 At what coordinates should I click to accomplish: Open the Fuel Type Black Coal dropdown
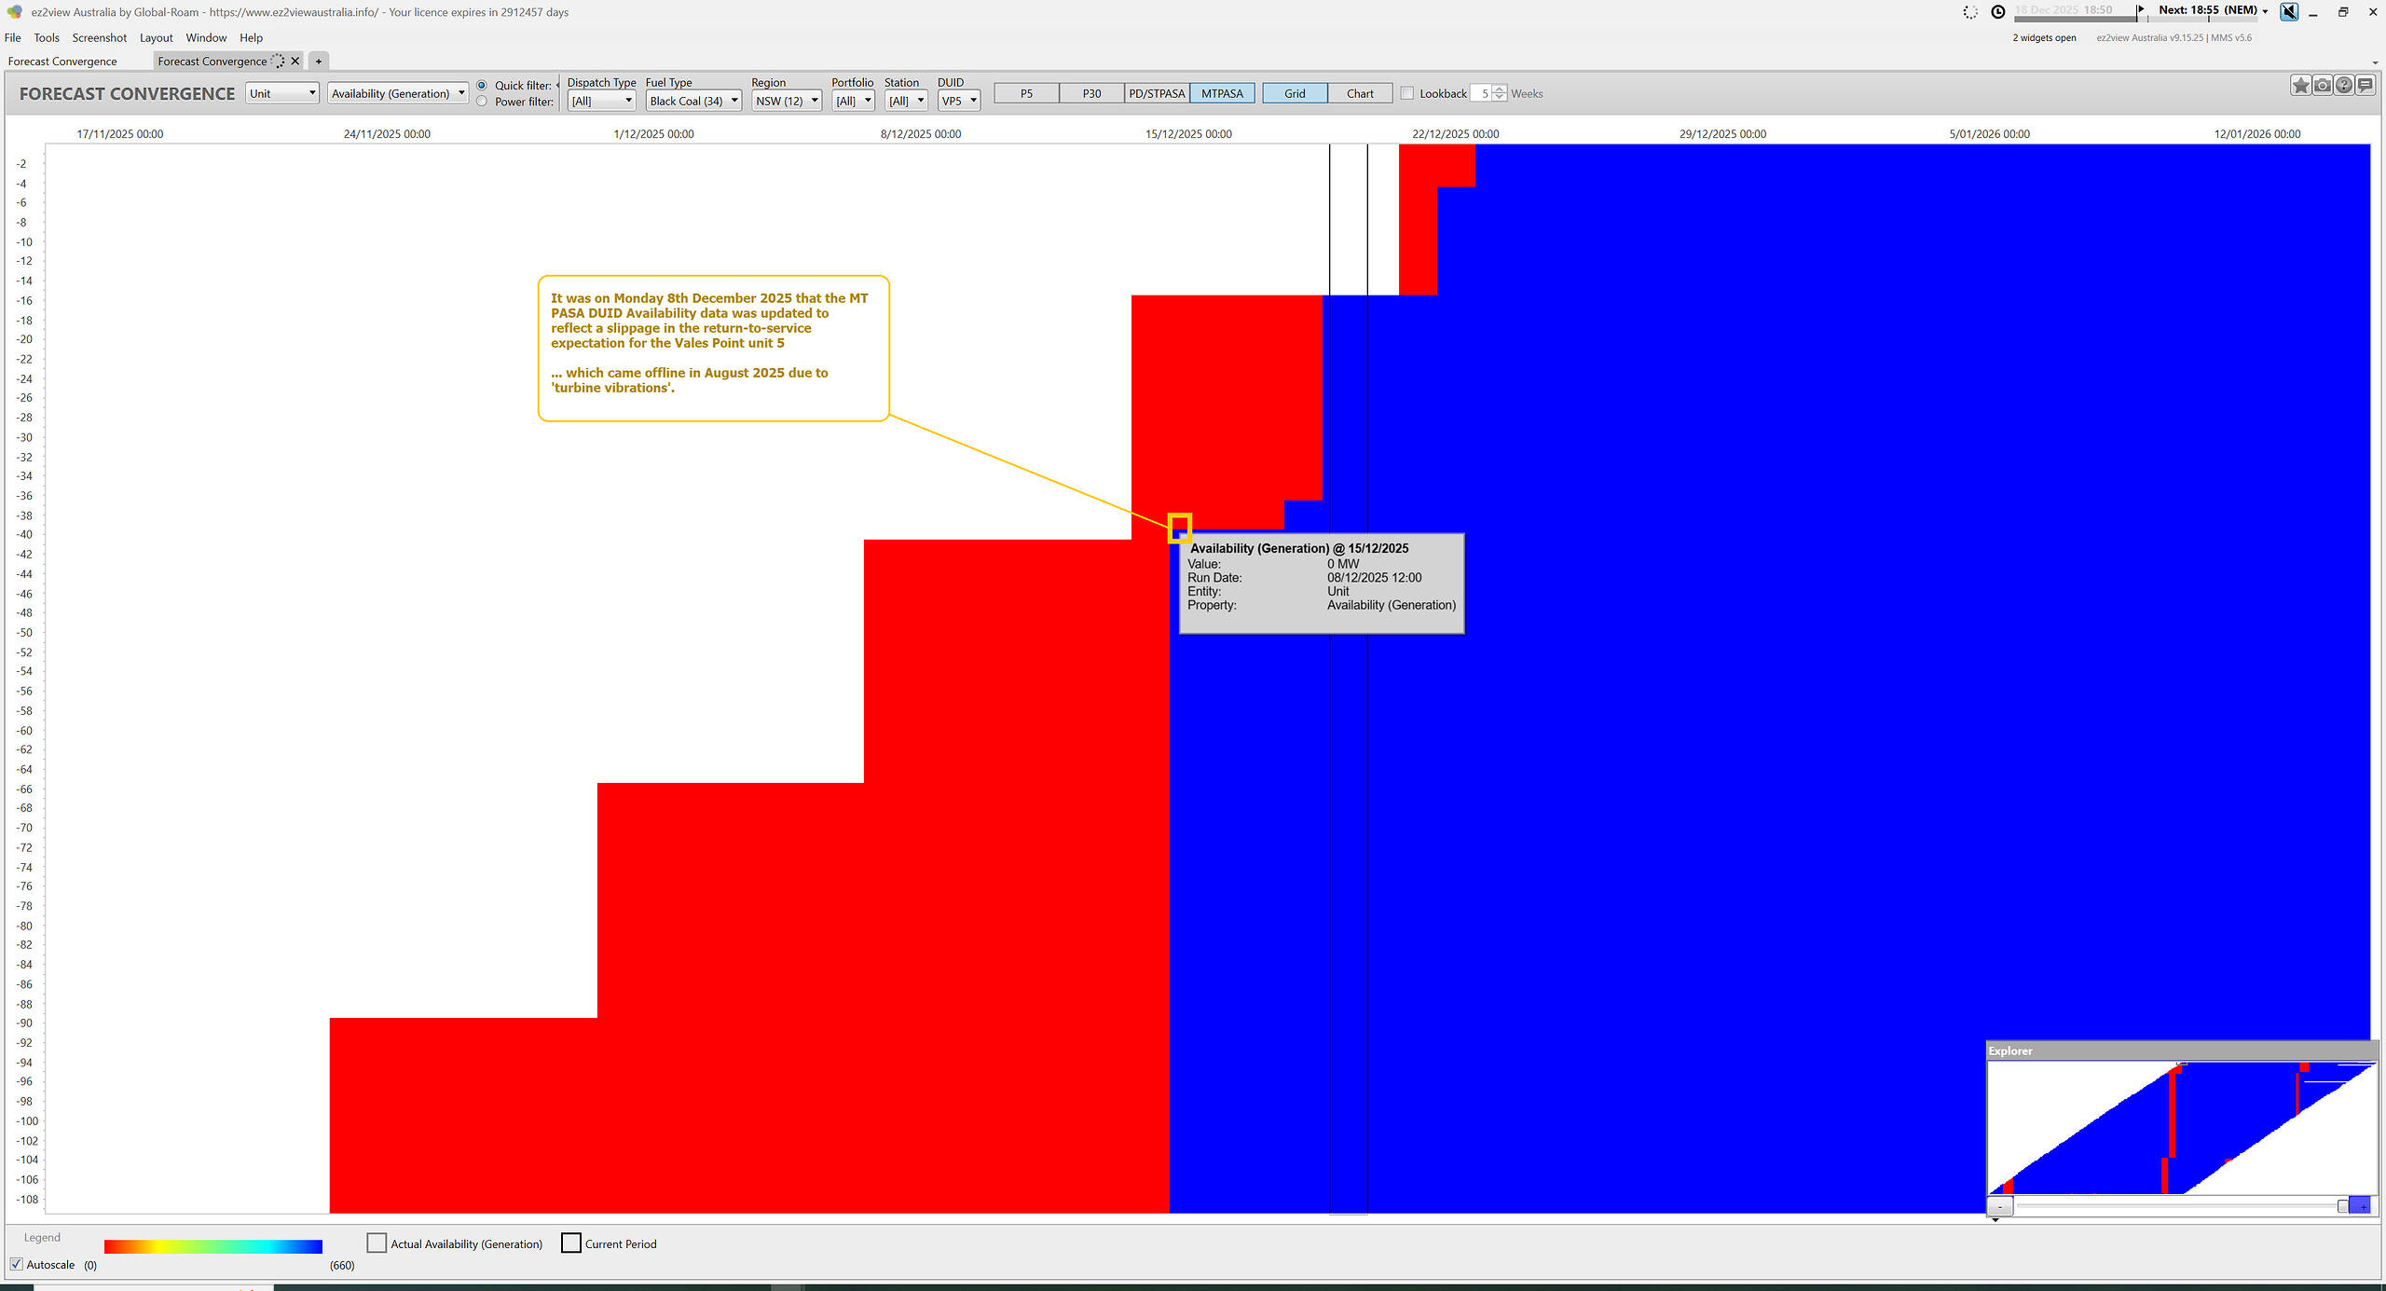point(693,101)
